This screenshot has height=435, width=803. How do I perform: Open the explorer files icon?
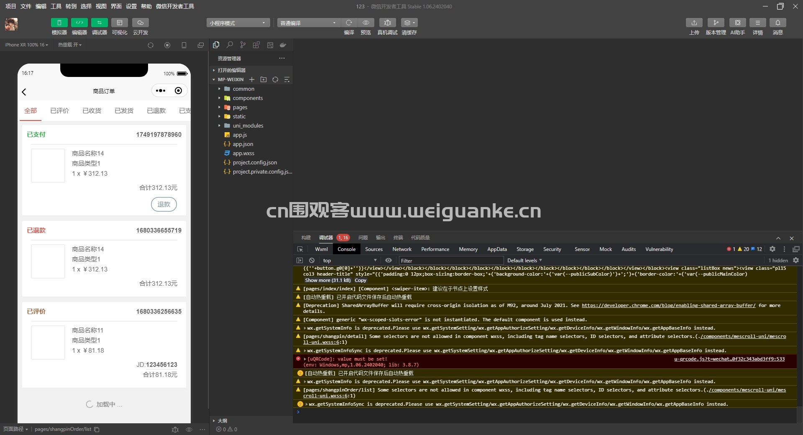coord(216,45)
